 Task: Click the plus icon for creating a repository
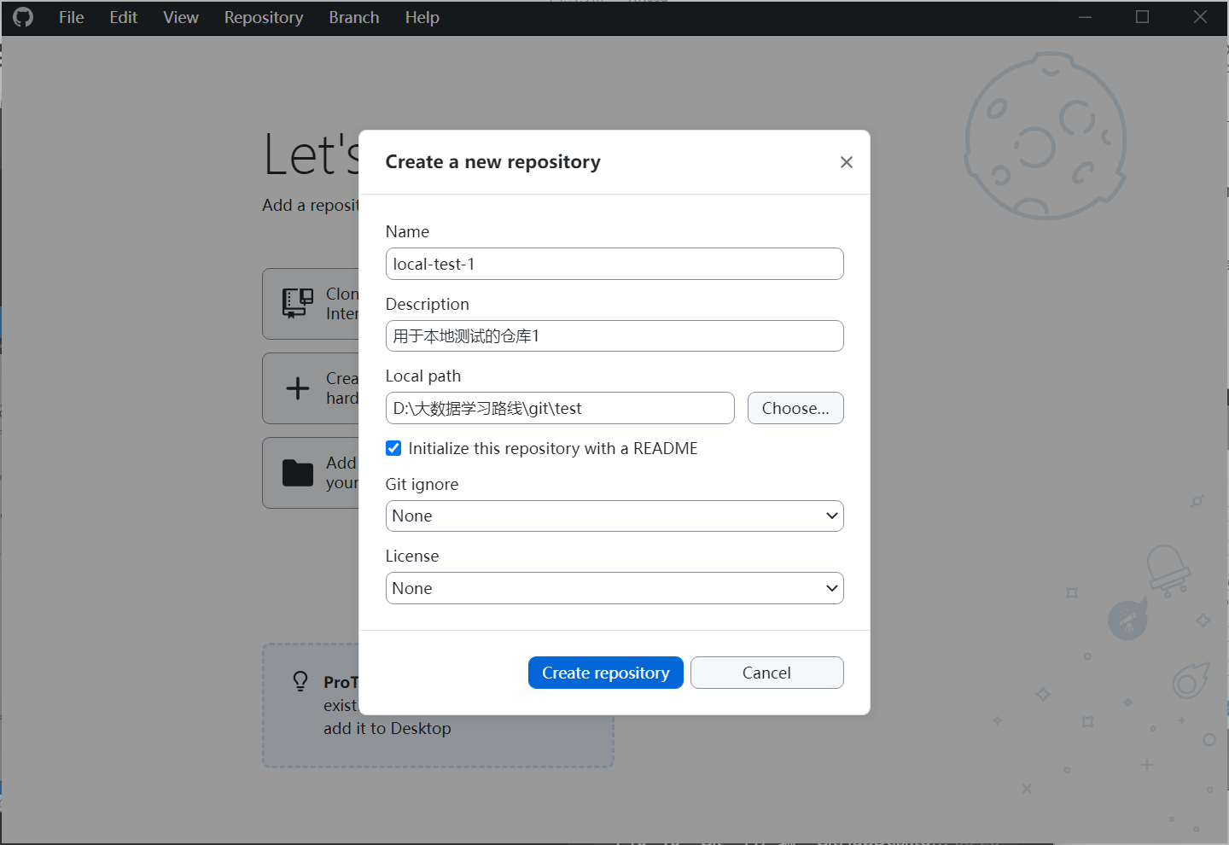(298, 388)
